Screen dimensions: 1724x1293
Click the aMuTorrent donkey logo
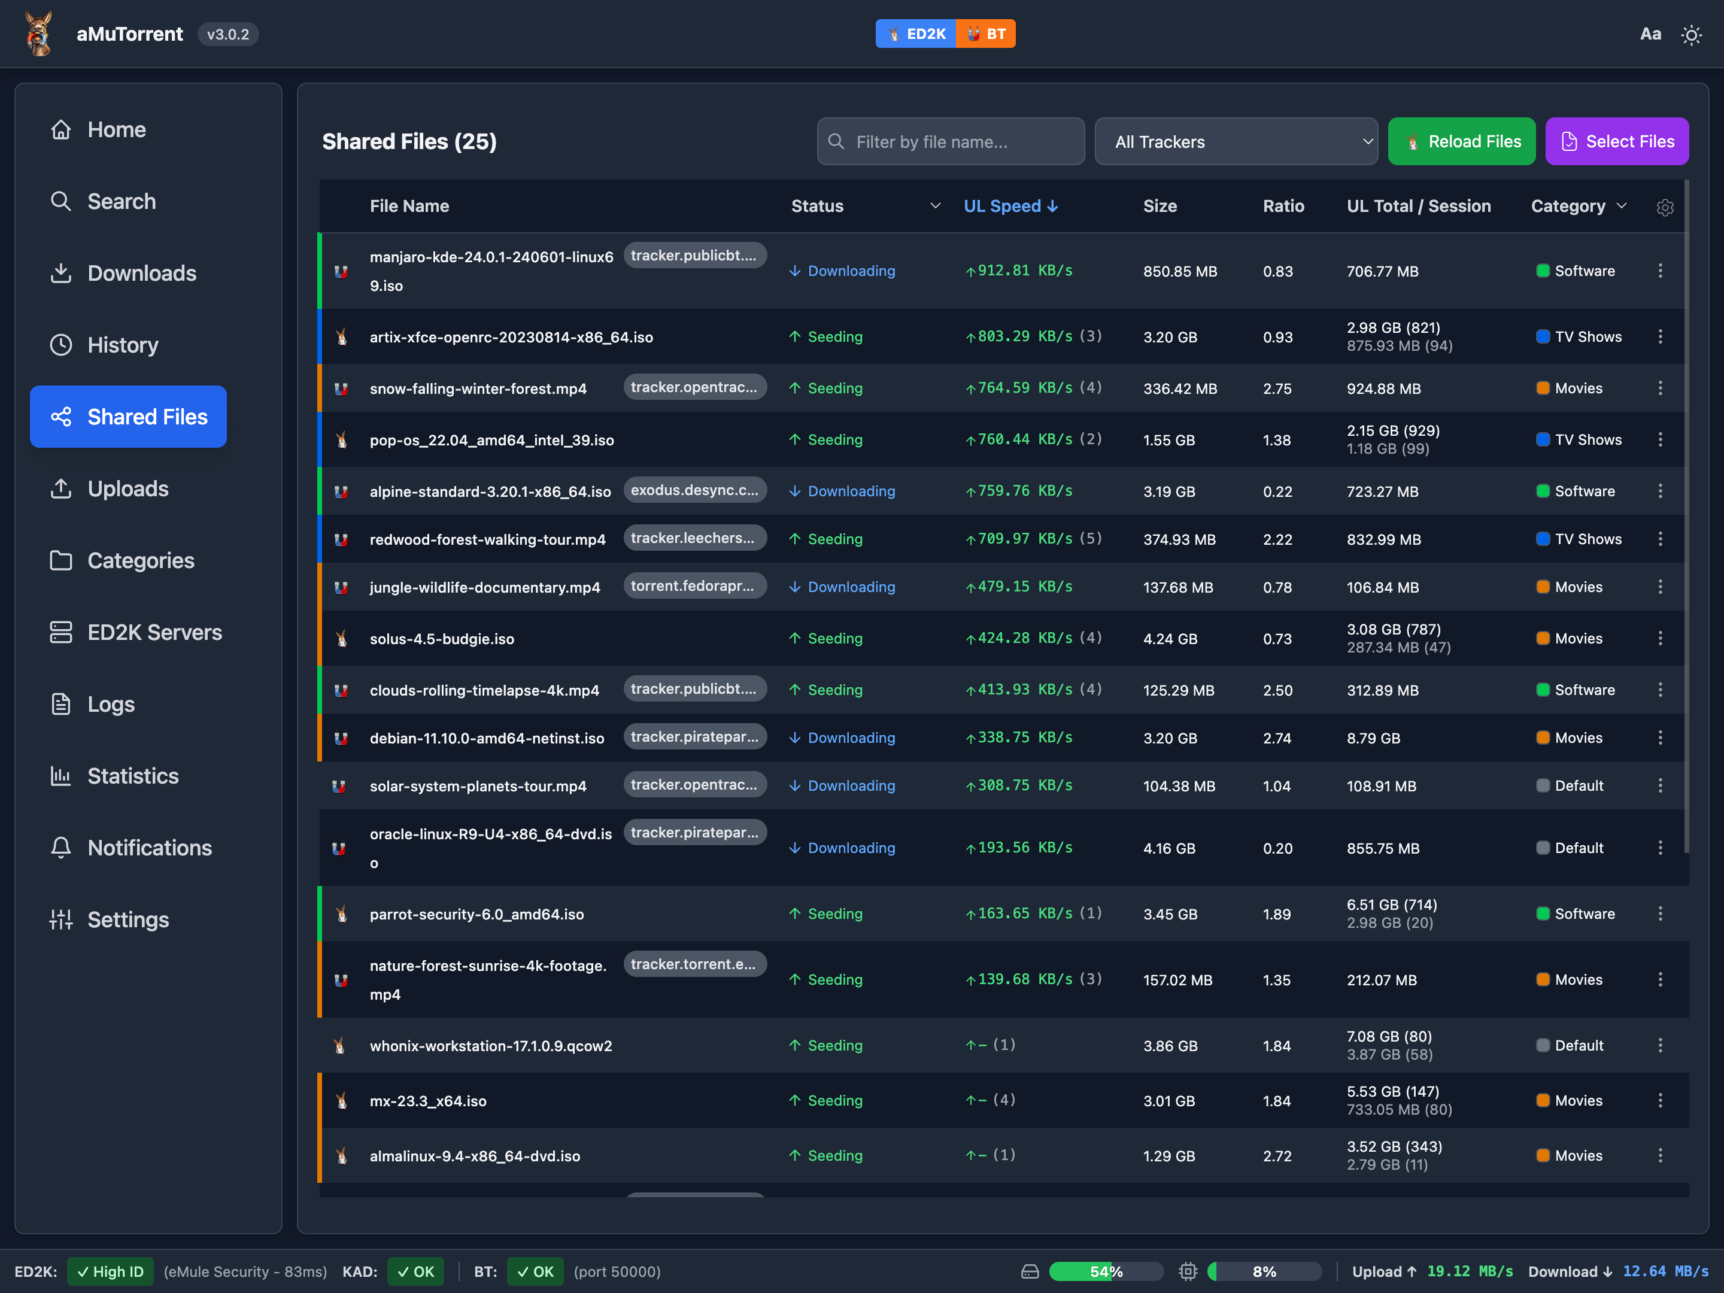39,34
